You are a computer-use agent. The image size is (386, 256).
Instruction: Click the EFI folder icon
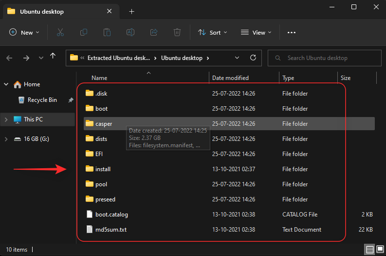click(90, 154)
